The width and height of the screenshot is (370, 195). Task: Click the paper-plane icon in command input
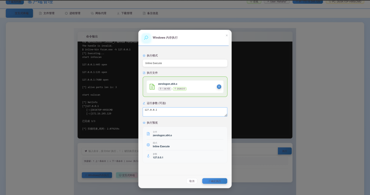(86, 151)
